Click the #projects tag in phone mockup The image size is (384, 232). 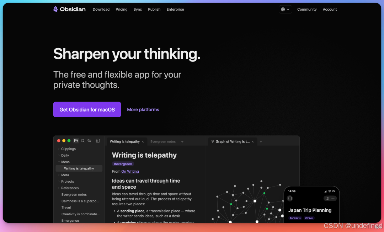tap(295, 218)
